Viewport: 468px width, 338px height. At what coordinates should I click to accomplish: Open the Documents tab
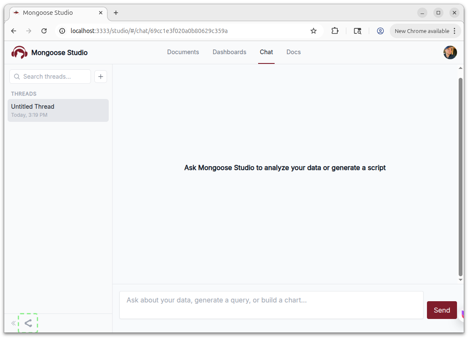pyautogui.click(x=183, y=52)
